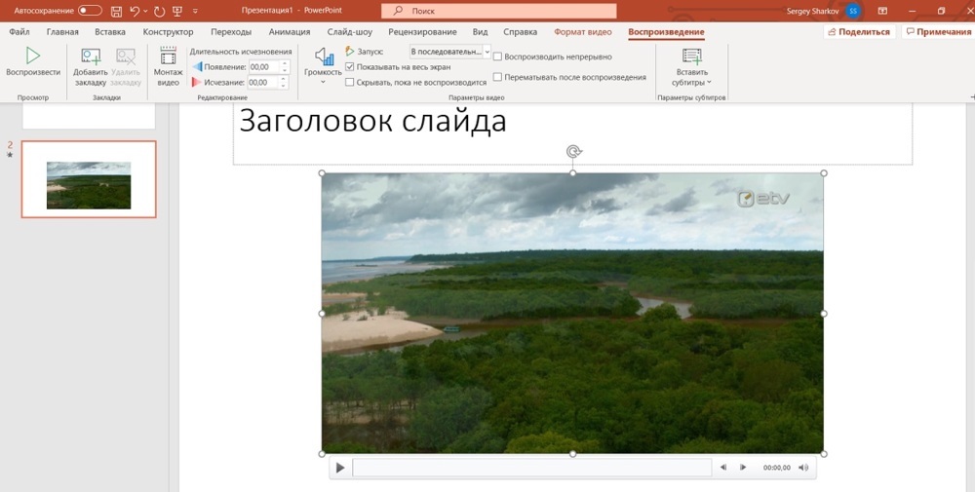The height and width of the screenshot is (492, 975).
Task: Open the Примечания comments button
Action: click(x=938, y=32)
